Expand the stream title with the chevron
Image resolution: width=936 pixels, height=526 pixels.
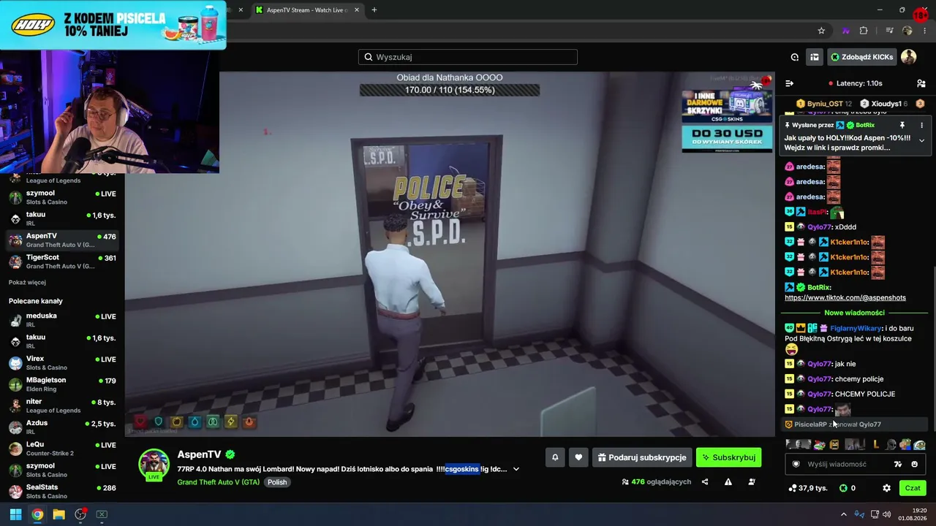click(x=516, y=469)
